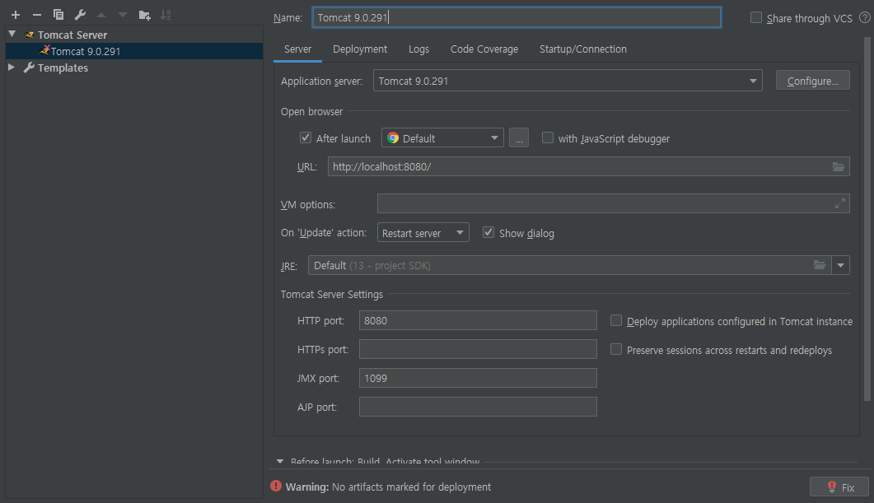Click vertical scrollbar of settings panel
874x503 pixels.
867,218
